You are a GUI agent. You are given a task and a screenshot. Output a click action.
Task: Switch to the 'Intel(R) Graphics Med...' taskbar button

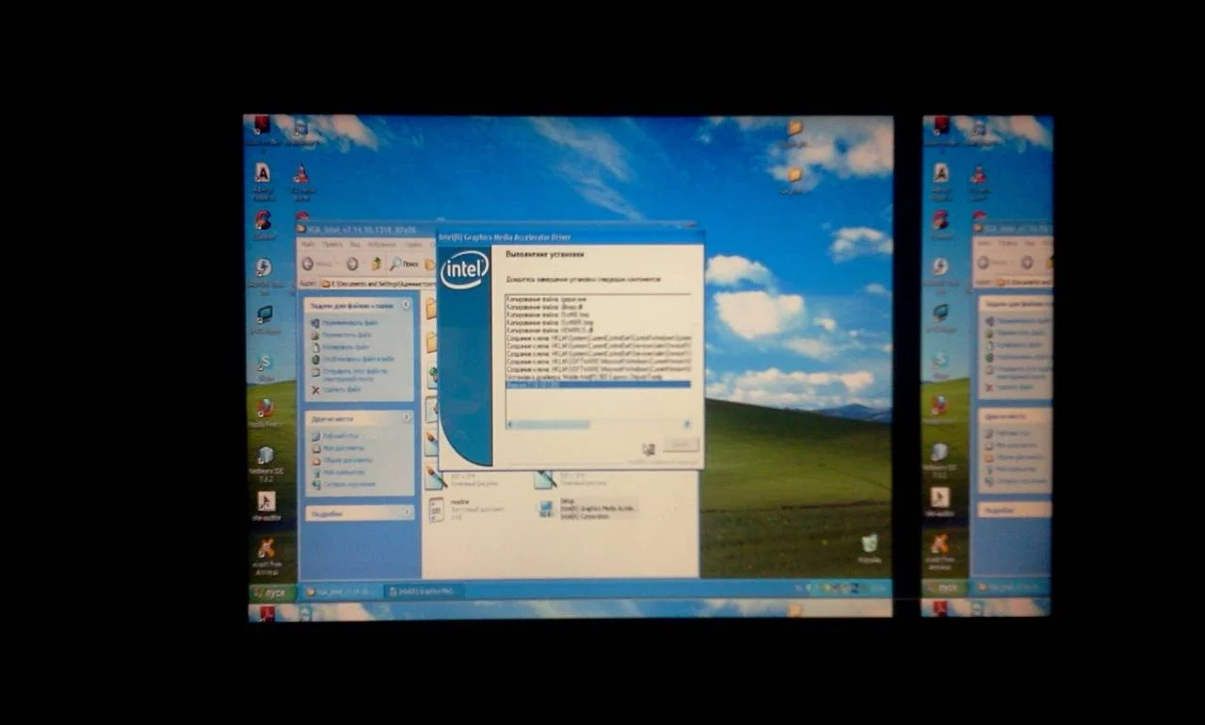(x=426, y=591)
